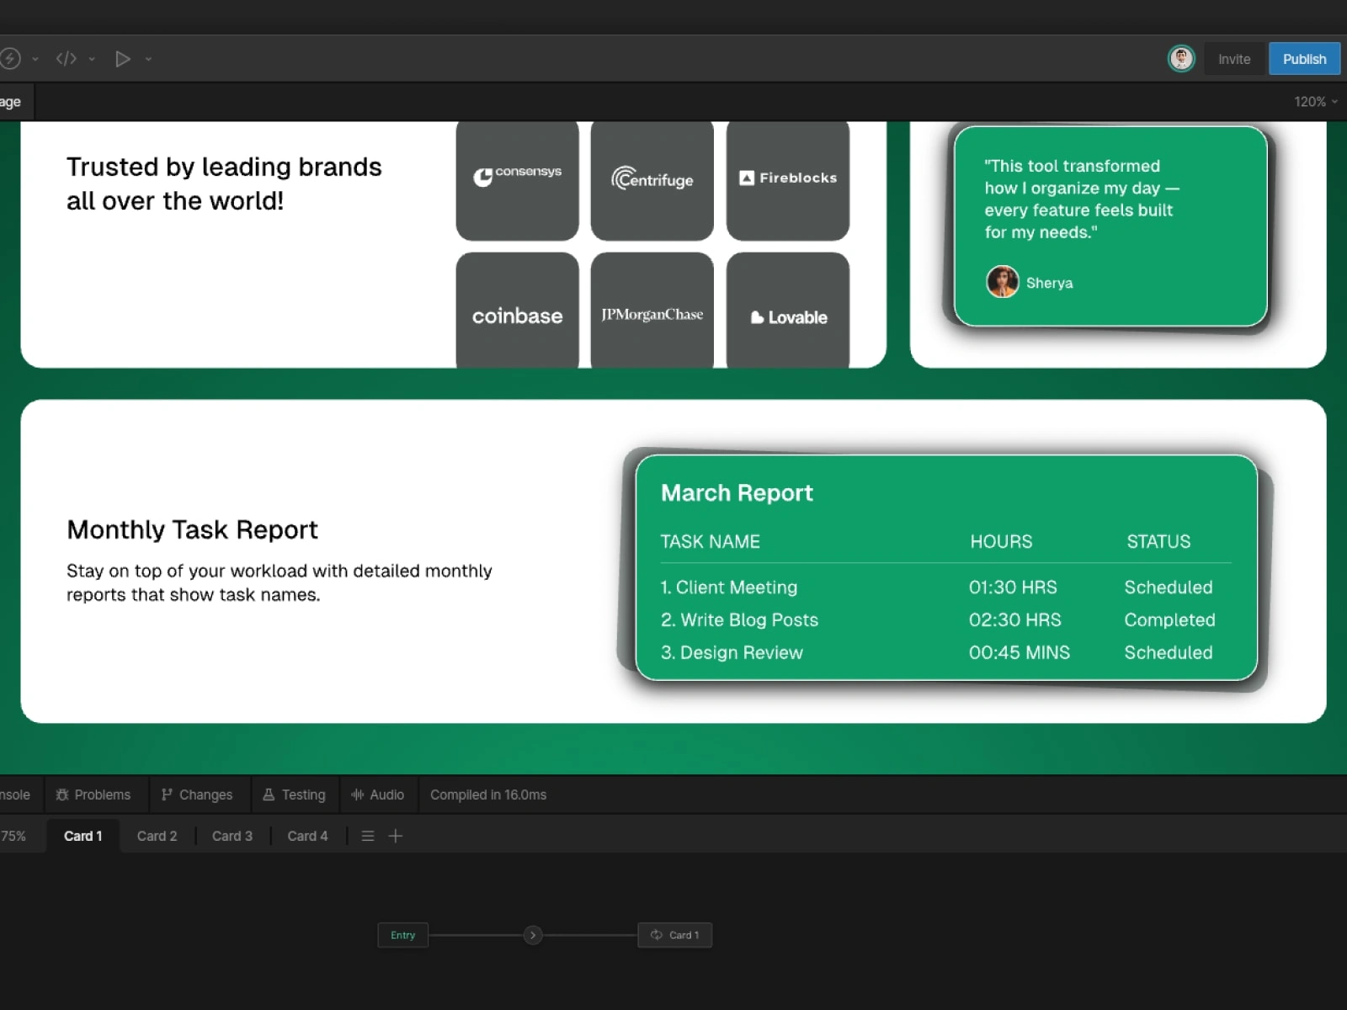Select the Card 4 tab

307,836
